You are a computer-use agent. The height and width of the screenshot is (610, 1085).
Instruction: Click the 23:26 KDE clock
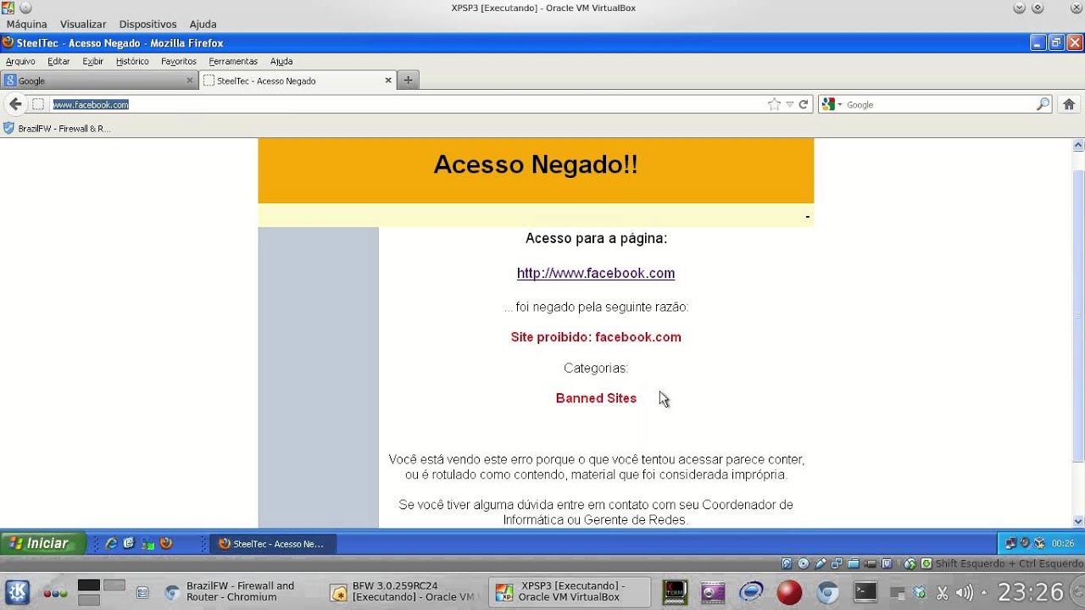pyautogui.click(x=1030, y=591)
